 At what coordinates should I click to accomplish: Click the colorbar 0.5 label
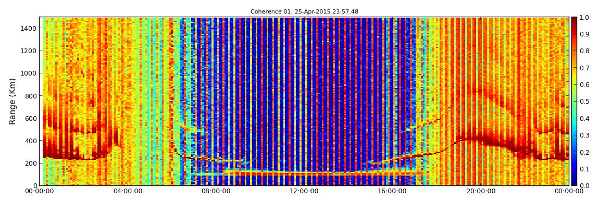click(584, 102)
